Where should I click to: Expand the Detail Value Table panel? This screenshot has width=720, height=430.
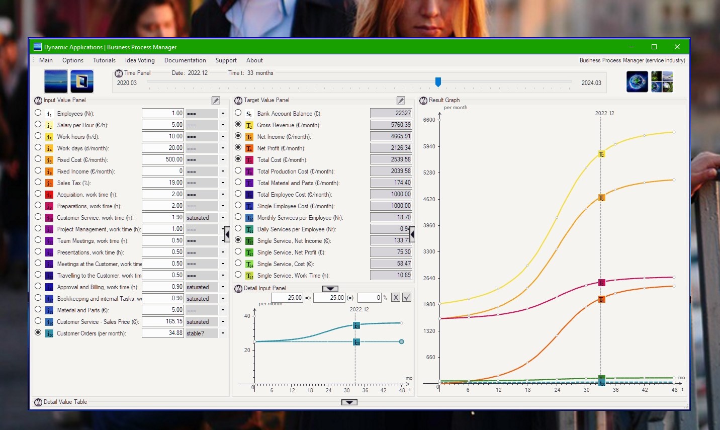[349, 402]
